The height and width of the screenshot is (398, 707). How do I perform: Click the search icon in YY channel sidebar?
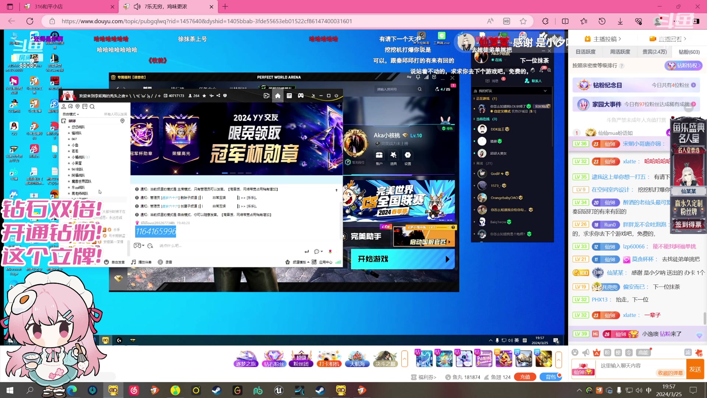point(92,107)
